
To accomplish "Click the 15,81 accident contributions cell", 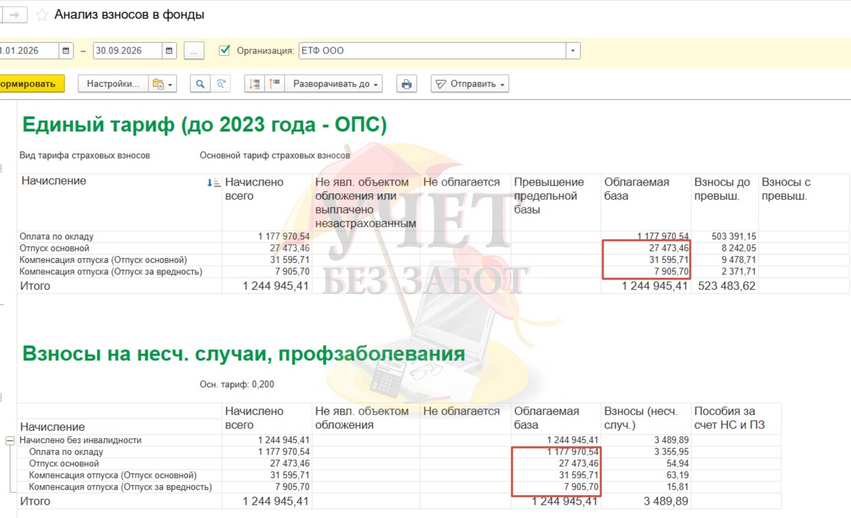I will (646, 487).
